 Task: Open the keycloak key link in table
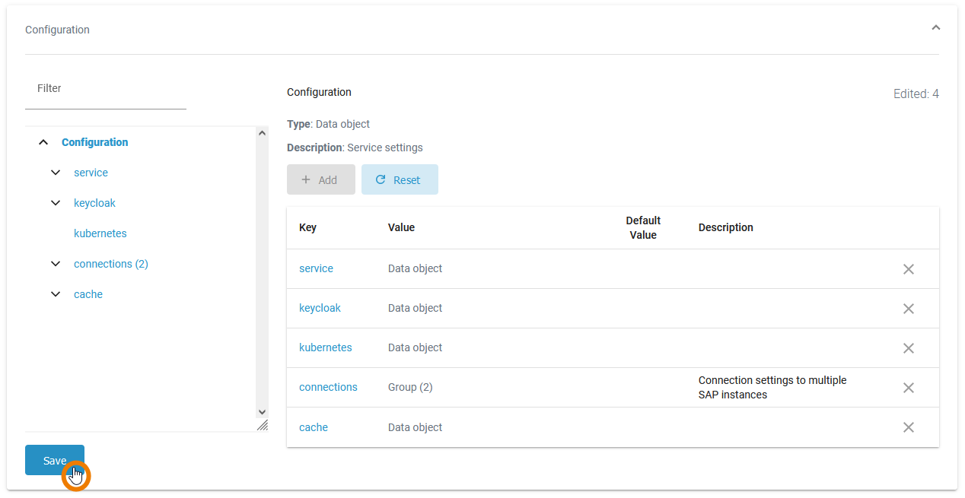pyautogui.click(x=320, y=308)
